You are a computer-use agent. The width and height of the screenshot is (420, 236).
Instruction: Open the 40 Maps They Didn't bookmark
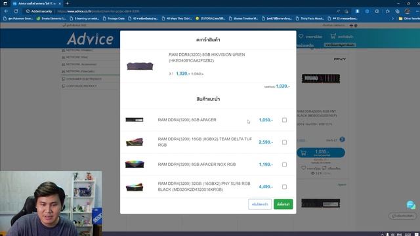(177, 18)
